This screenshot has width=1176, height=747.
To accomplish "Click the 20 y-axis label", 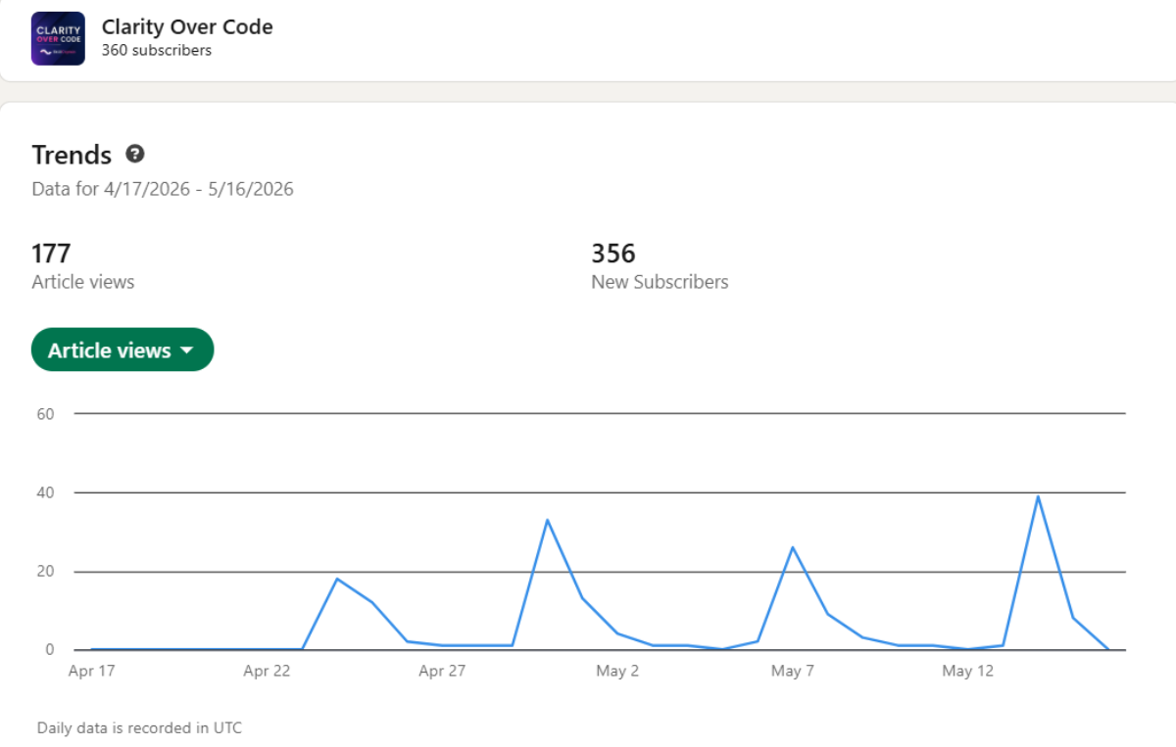I will [45, 571].
